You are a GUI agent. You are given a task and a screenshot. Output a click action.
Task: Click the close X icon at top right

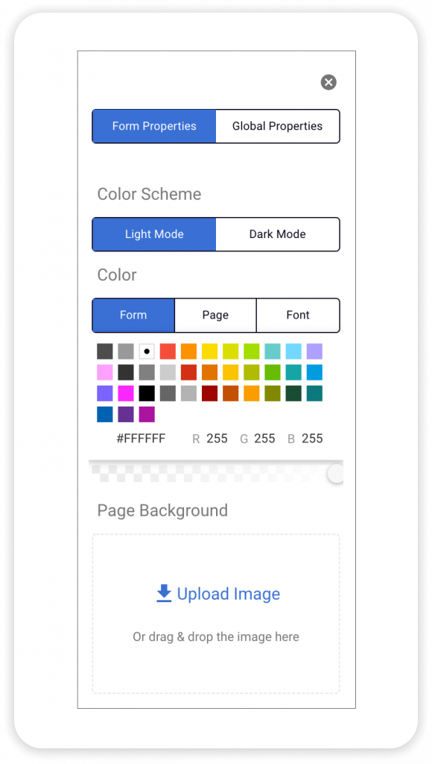328,82
